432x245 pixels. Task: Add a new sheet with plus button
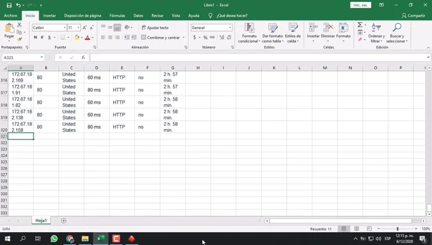[x=64, y=221]
